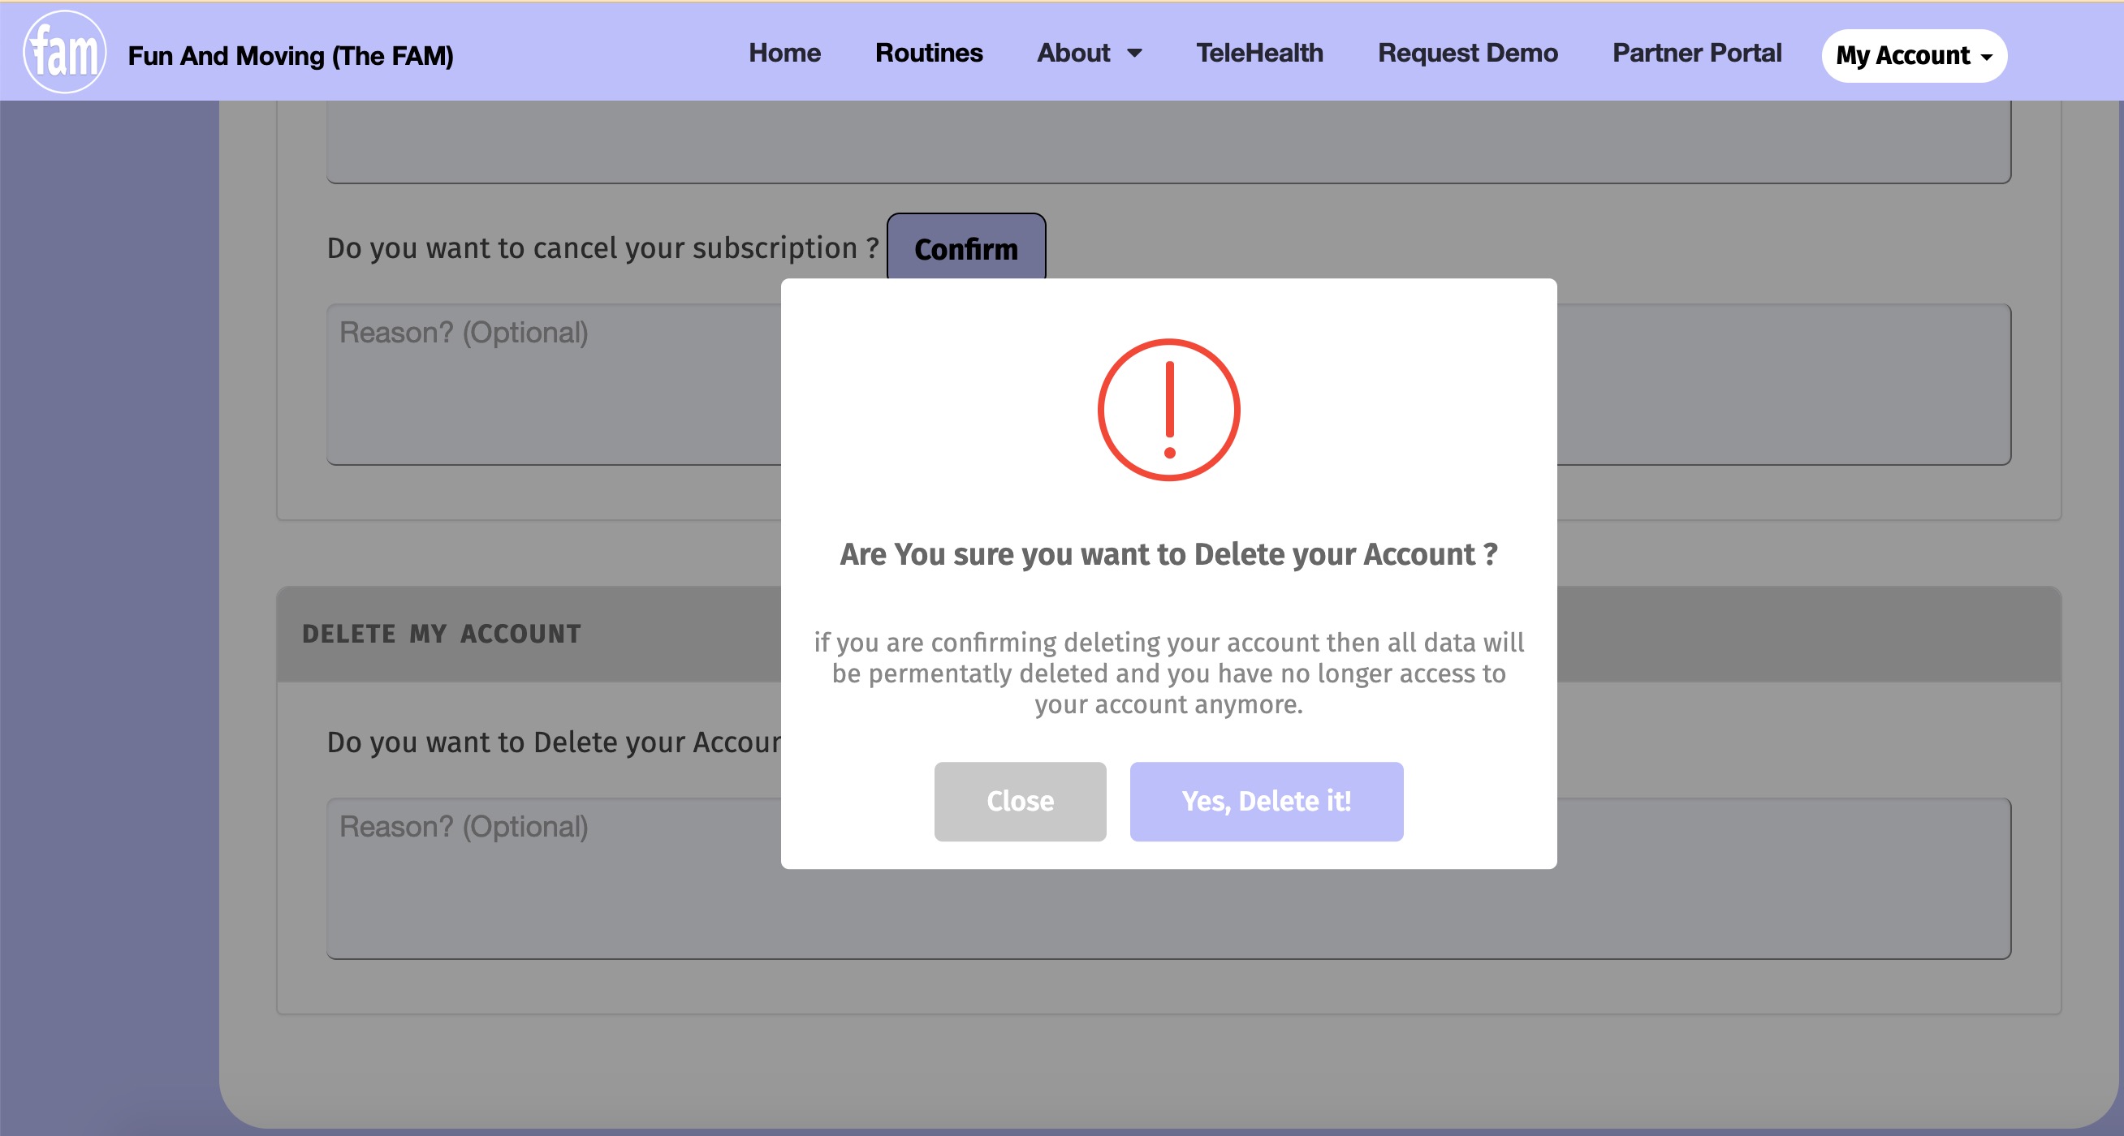
Task: Click the fam logo icon
Action: point(64,52)
